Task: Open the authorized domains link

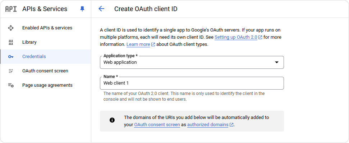Action: click(x=208, y=125)
